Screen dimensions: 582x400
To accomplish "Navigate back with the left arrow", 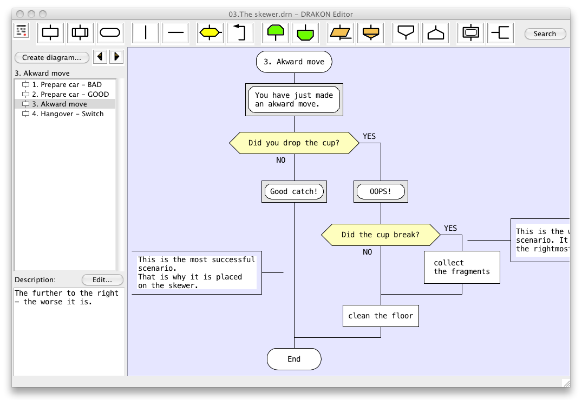I will click(100, 57).
